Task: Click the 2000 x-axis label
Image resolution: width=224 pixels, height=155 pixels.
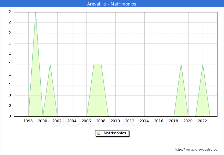Action: (42, 121)
